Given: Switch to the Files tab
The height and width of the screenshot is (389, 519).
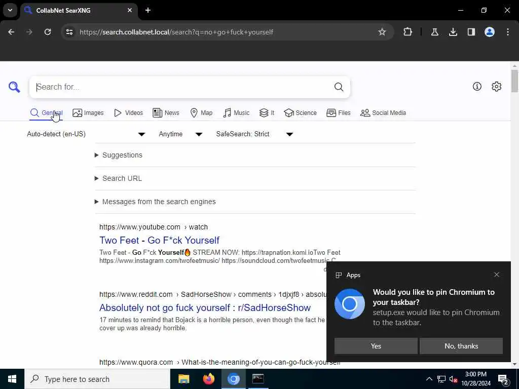Looking at the screenshot, I should coord(338,113).
